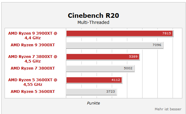
Task: Click the red bar showing 7815
Action: click(x=120, y=33)
